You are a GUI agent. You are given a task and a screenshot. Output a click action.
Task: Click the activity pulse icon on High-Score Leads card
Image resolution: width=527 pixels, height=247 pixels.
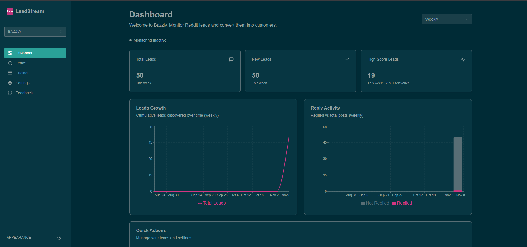(x=462, y=59)
